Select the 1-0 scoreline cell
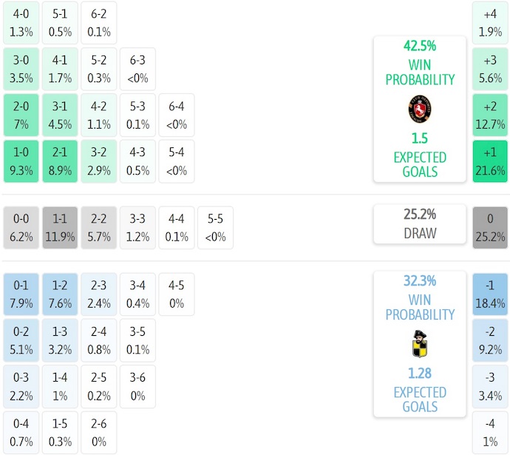 [x=22, y=161]
